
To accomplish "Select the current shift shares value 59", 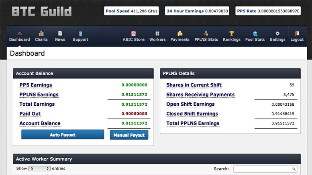I will click(292, 85).
